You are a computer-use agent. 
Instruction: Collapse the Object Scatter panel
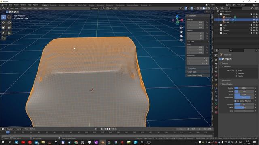click(x=227, y=84)
